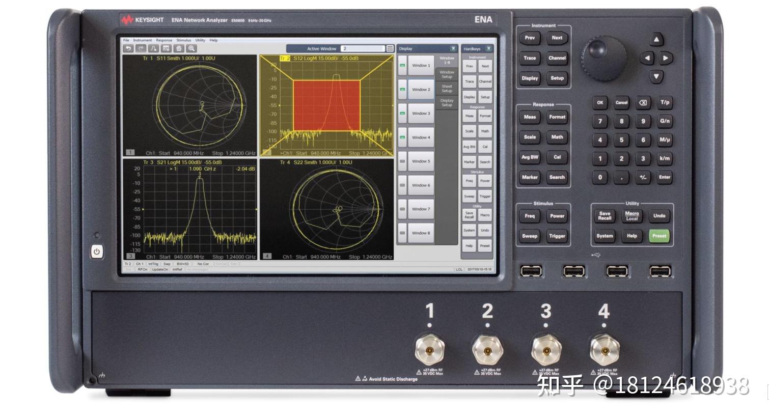The width and height of the screenshot is (769, 418).
Task: Click the Redo icon in the toolbar
Action: point(141,48)
